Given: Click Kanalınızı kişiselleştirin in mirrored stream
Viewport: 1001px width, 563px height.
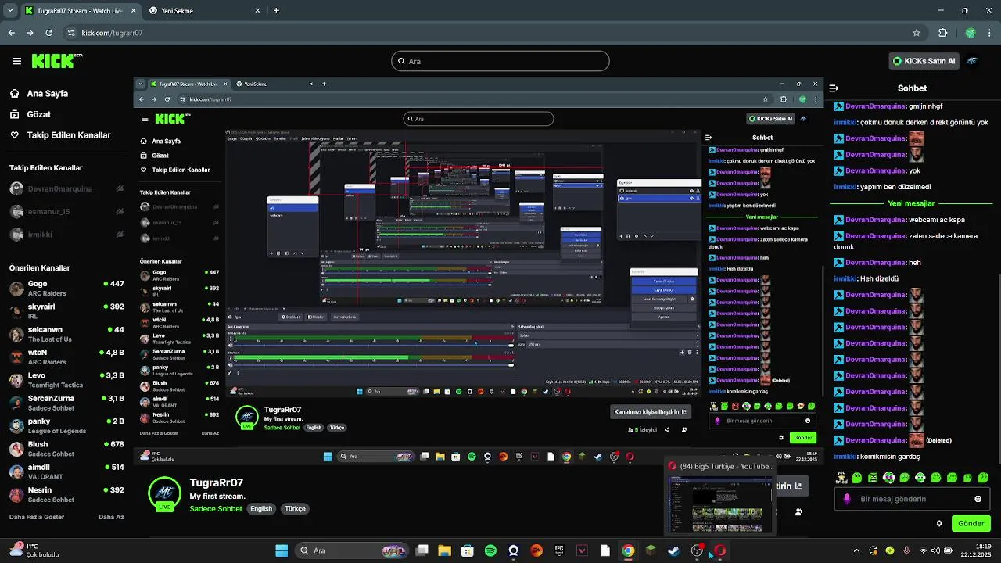Looking at the screenshot, I should tap(651, 412).
